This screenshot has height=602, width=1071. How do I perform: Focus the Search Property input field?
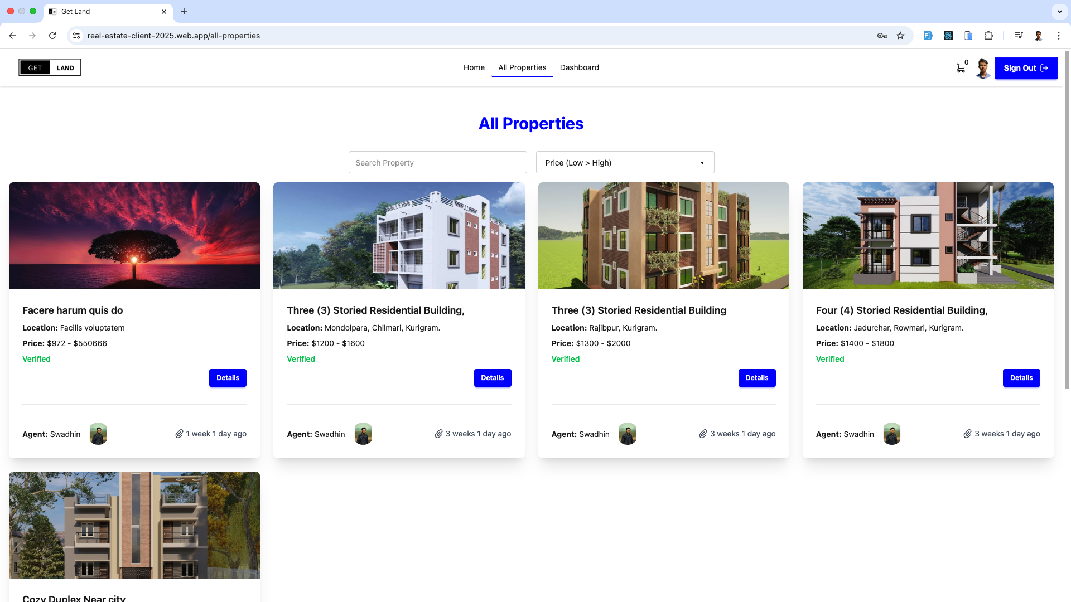pyautogui.click(x=437, y=162)
